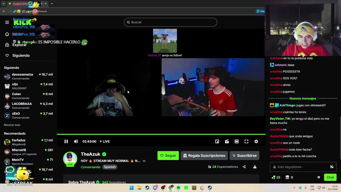341x192 pixels.
Task: Show hidden system tray icons chevron
Action: pos(294,188)
